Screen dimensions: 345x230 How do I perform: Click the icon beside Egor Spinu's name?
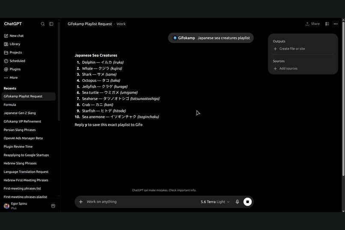pos(53,206)
